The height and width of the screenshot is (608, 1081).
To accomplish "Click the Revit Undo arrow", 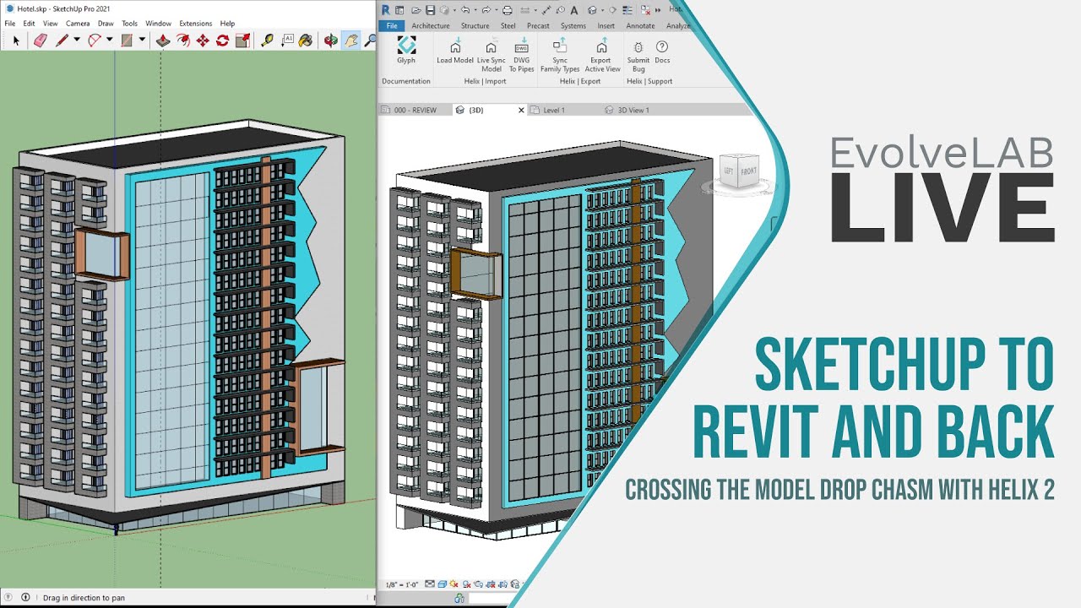I will pos(465,10).
